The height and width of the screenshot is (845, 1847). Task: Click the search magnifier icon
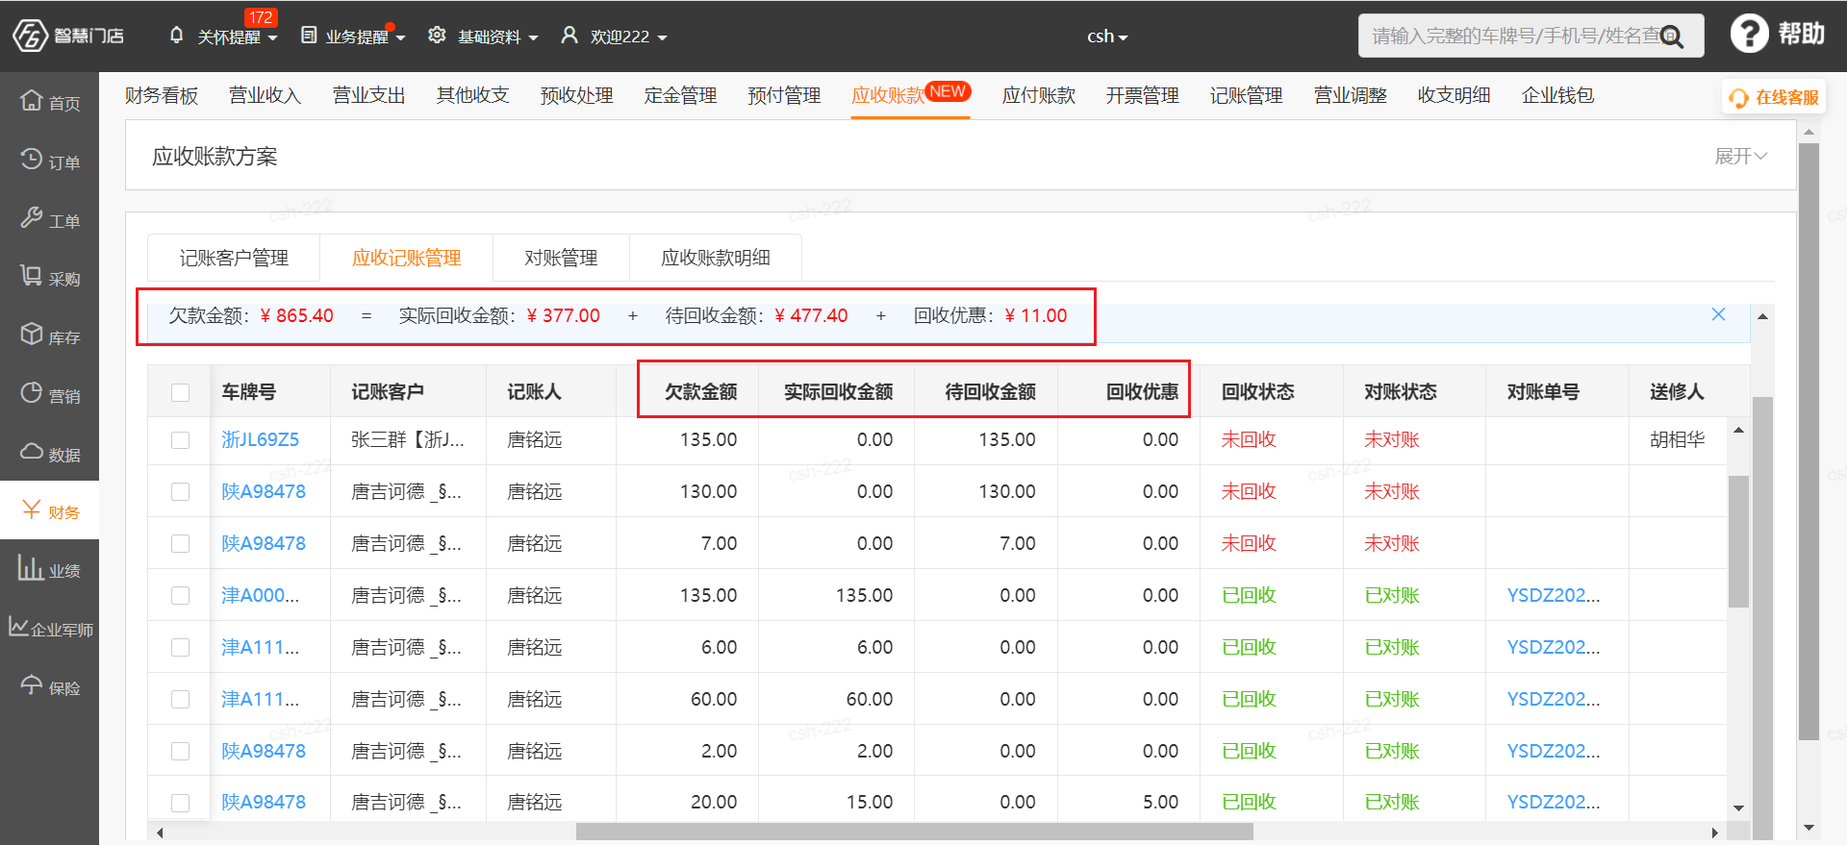pos(1672,37)
